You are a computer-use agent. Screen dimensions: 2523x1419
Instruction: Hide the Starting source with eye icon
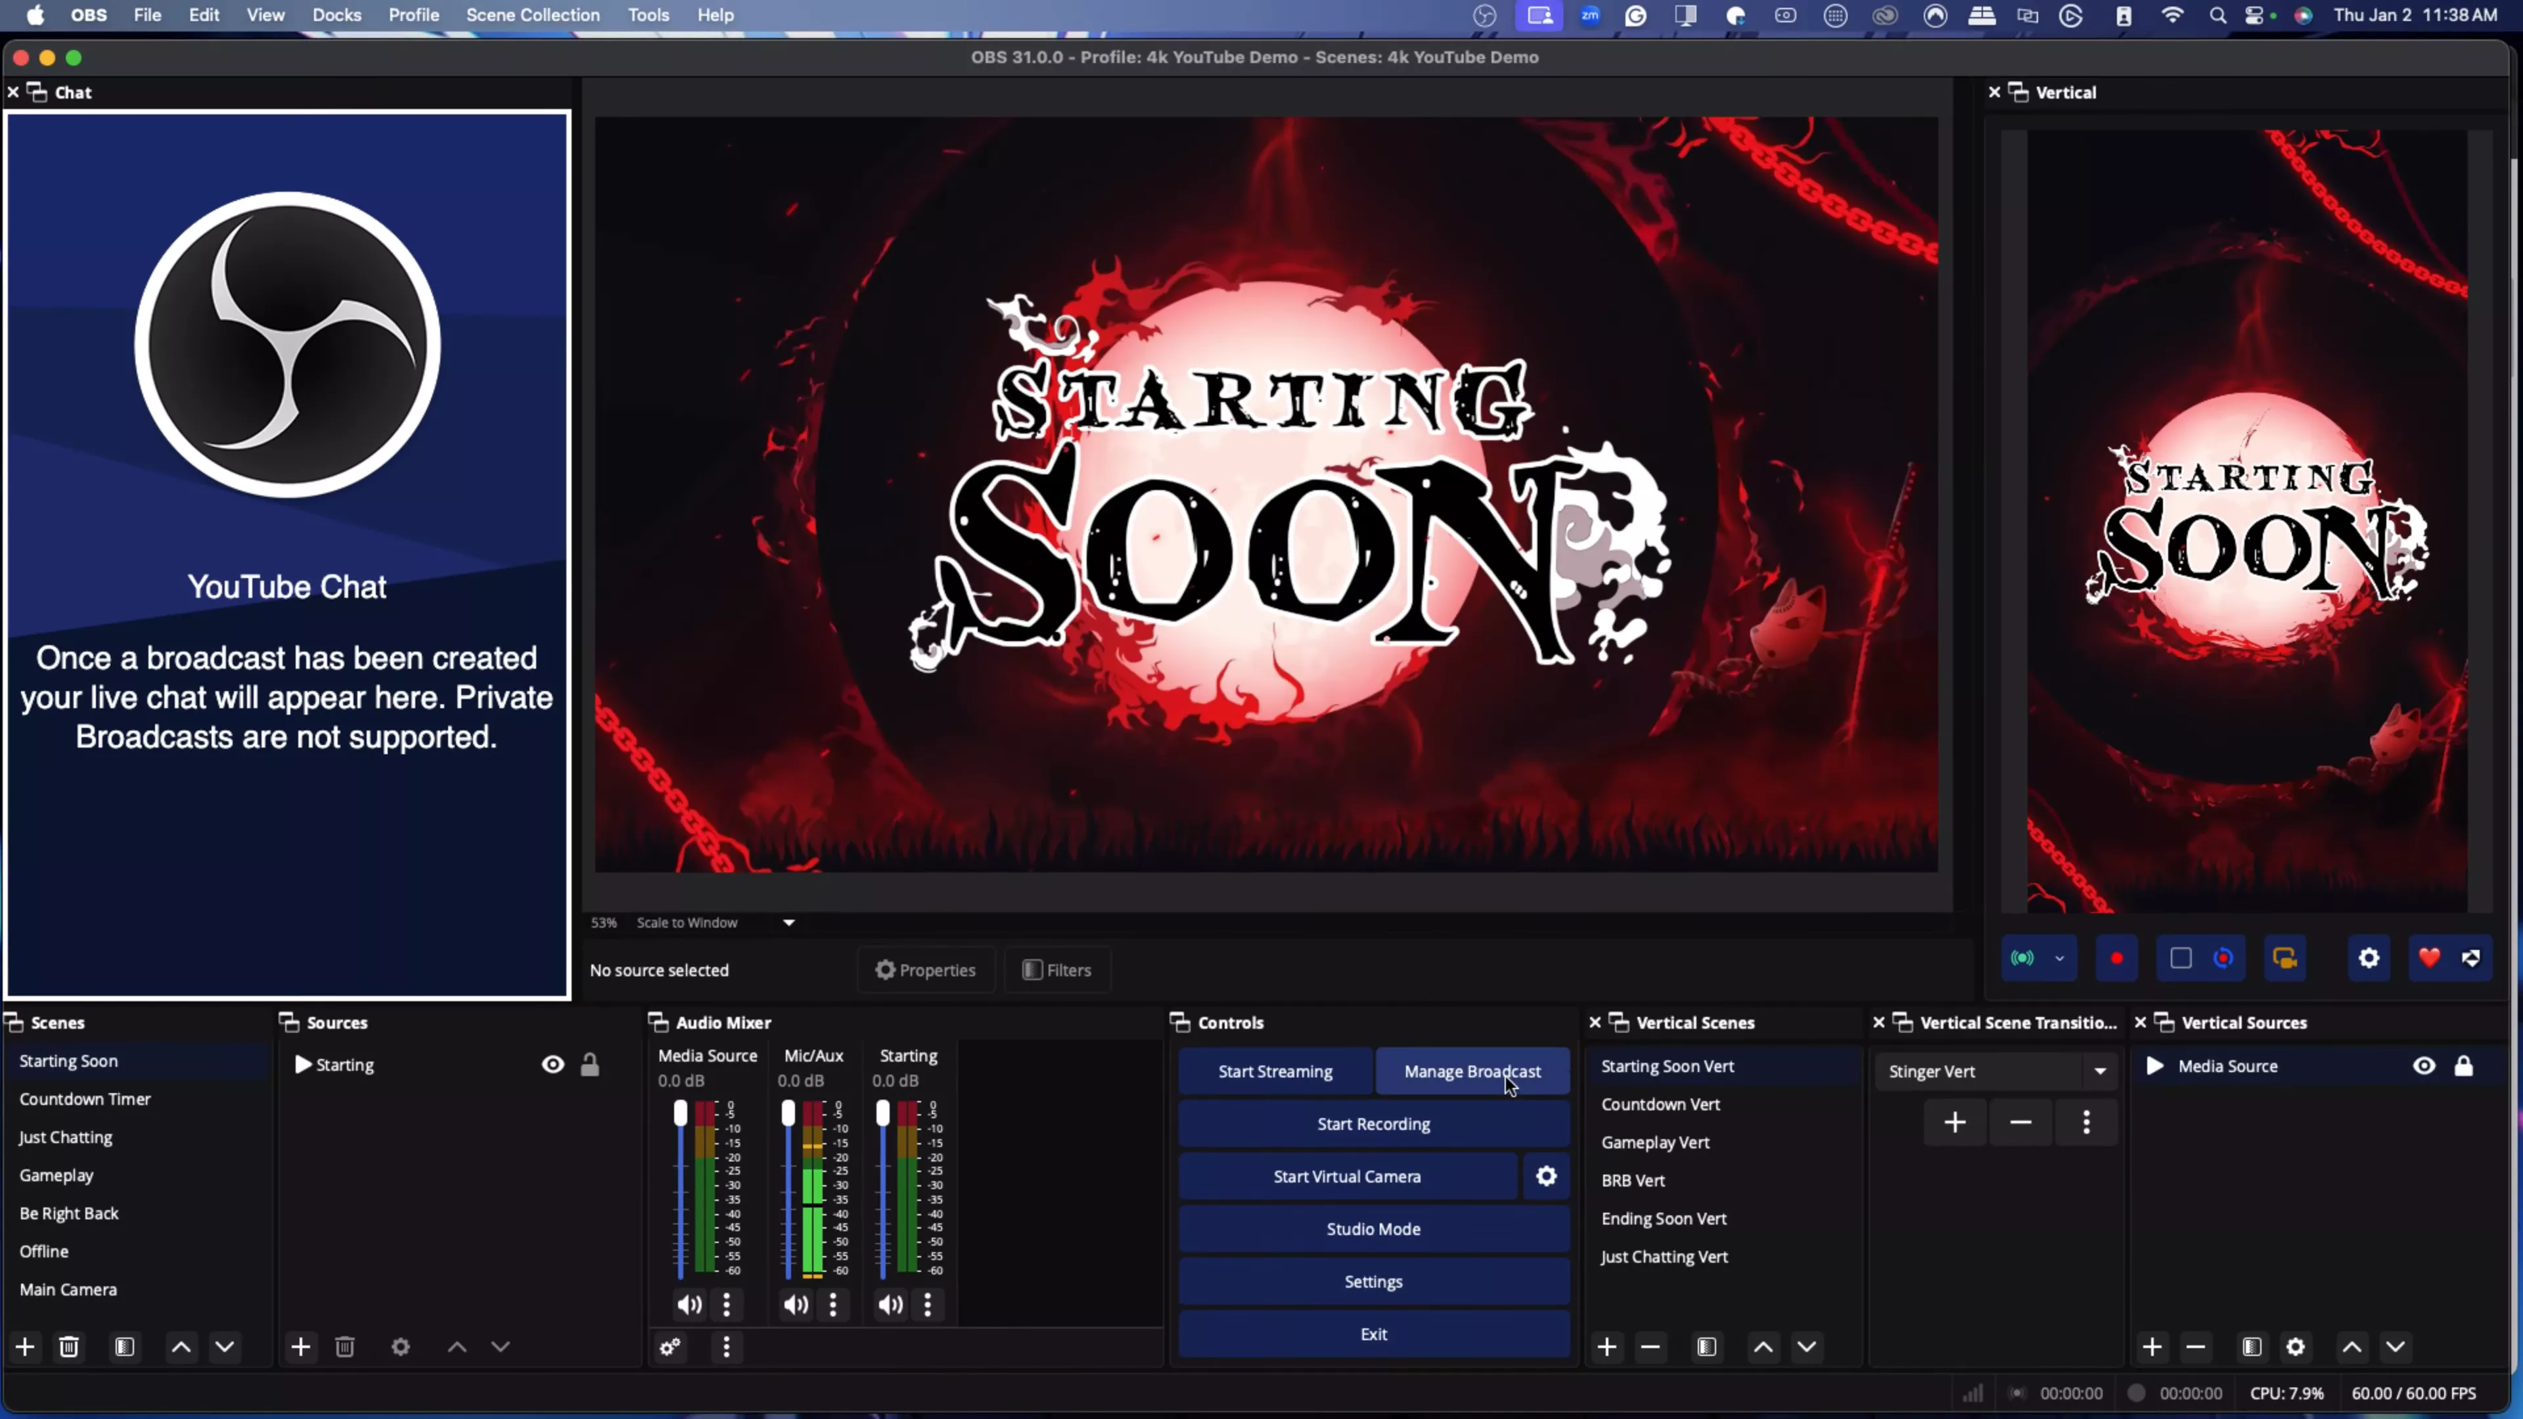pyautogui.click(x=553, y=1064)
